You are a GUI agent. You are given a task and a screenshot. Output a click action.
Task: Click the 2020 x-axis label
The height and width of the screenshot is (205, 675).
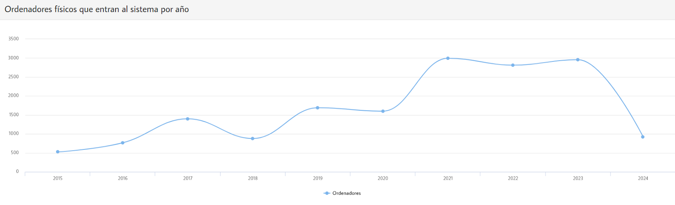point(383,178)
